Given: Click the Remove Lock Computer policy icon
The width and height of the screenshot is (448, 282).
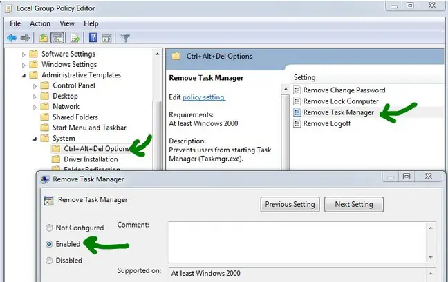Looking at the screenshot, I should (297, 101).
